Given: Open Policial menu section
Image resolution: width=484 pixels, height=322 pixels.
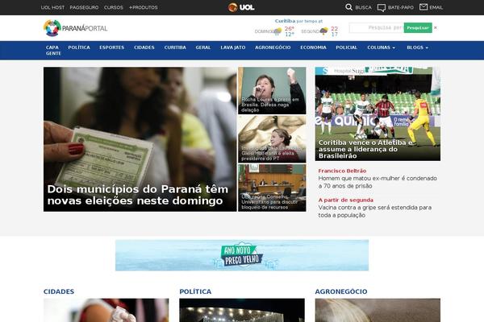Looking at the screenshot, I should (346, 47).
